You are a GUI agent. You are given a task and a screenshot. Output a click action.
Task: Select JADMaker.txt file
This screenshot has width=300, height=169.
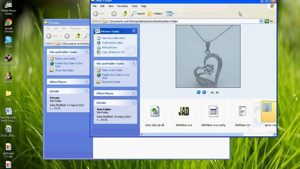pyautogui.click(x=242, y=114)
